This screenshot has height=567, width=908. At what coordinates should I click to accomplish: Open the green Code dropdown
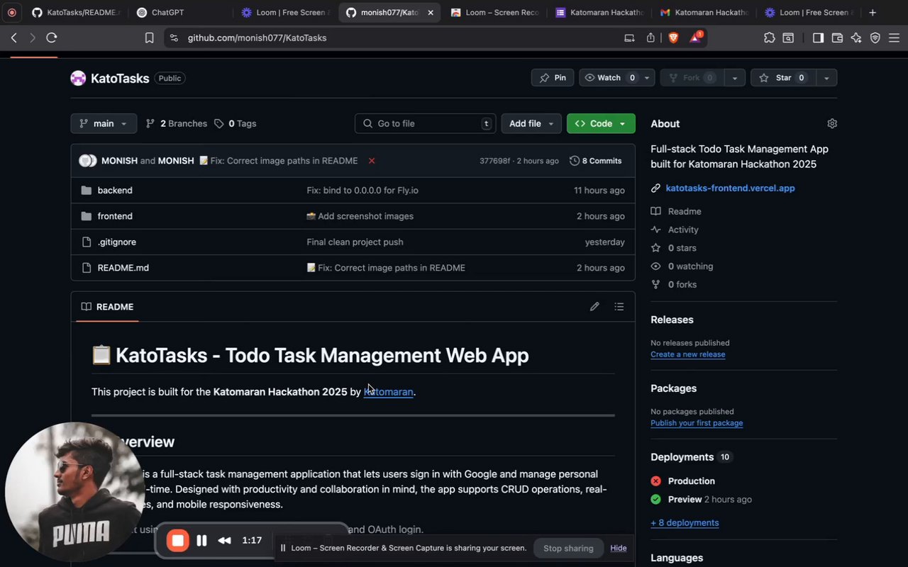coord(601,123)
